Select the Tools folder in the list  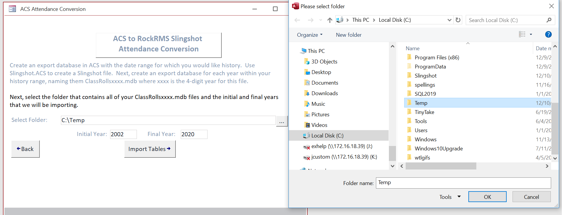coord(420,121)
